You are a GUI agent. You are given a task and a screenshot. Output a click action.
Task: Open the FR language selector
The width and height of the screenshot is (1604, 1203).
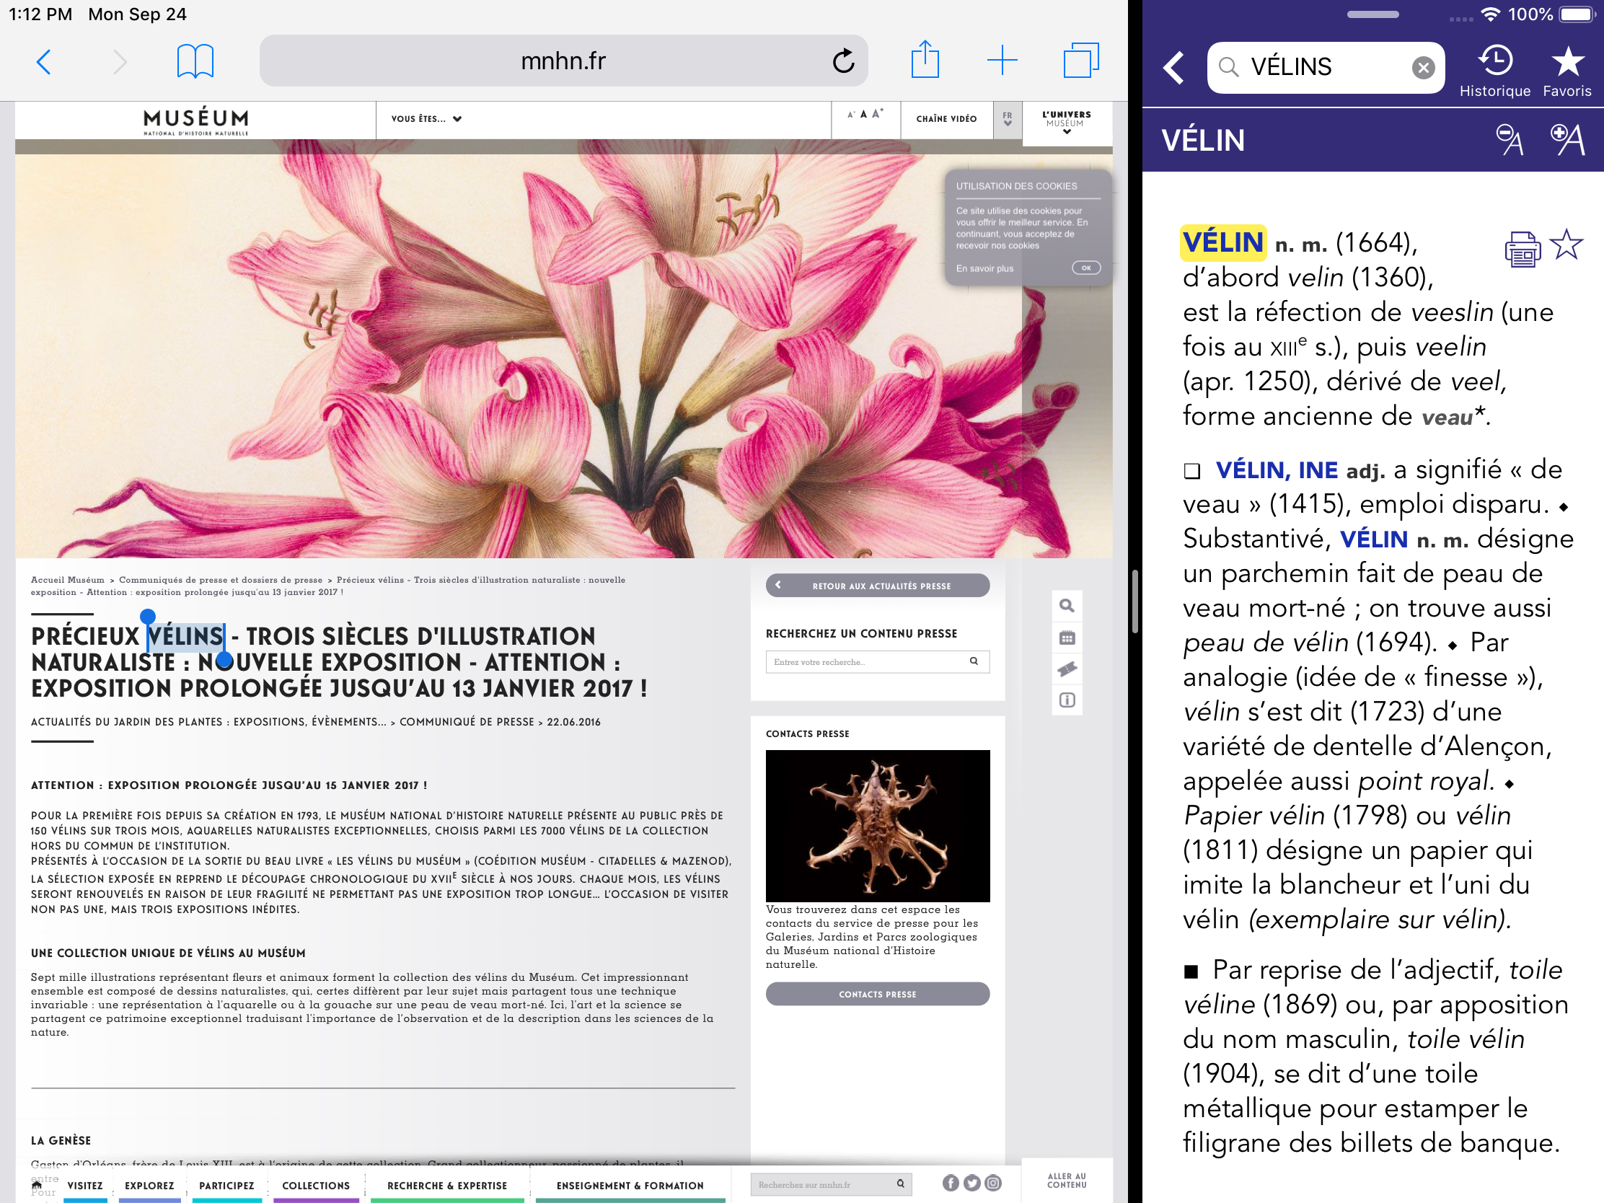pos(1008,119)
